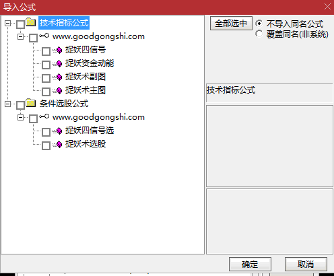334x276 pixels.
Task: Click the magenta icon beside 捉妖四信号选
Action: (x=59, y=131)
